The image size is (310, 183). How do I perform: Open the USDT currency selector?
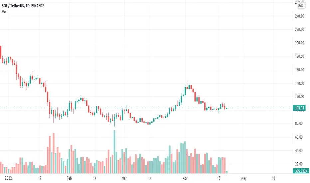click(301, 5)
